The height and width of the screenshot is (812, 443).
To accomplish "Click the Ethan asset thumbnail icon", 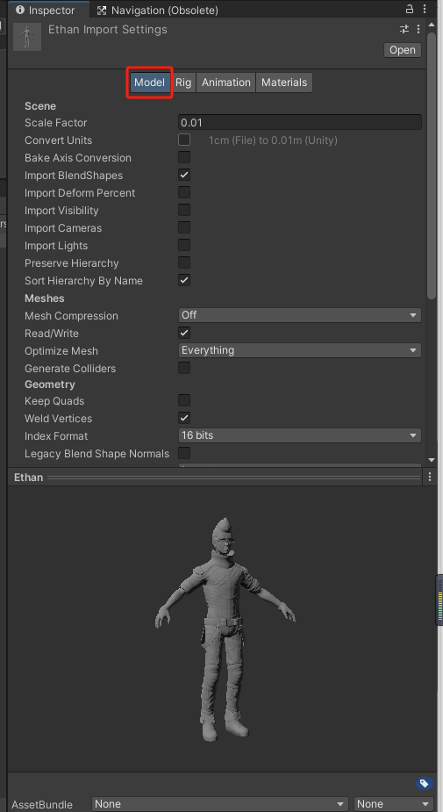I will 27,37.
